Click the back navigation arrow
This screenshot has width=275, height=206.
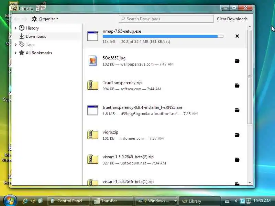17,19
